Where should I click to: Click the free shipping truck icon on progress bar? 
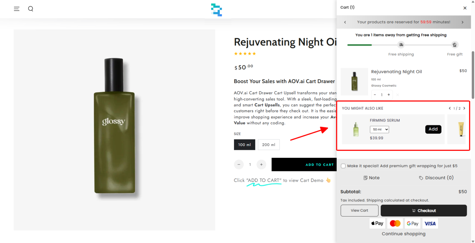(x=401, y=44)
